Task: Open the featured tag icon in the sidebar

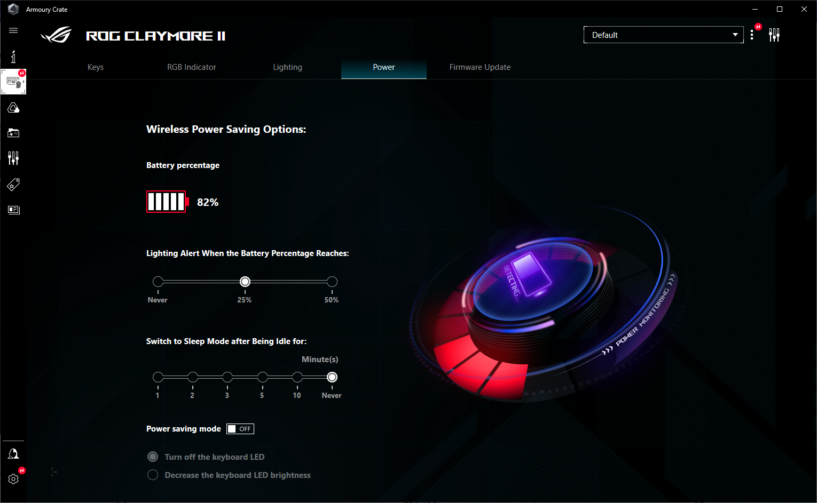Action: 13,185
